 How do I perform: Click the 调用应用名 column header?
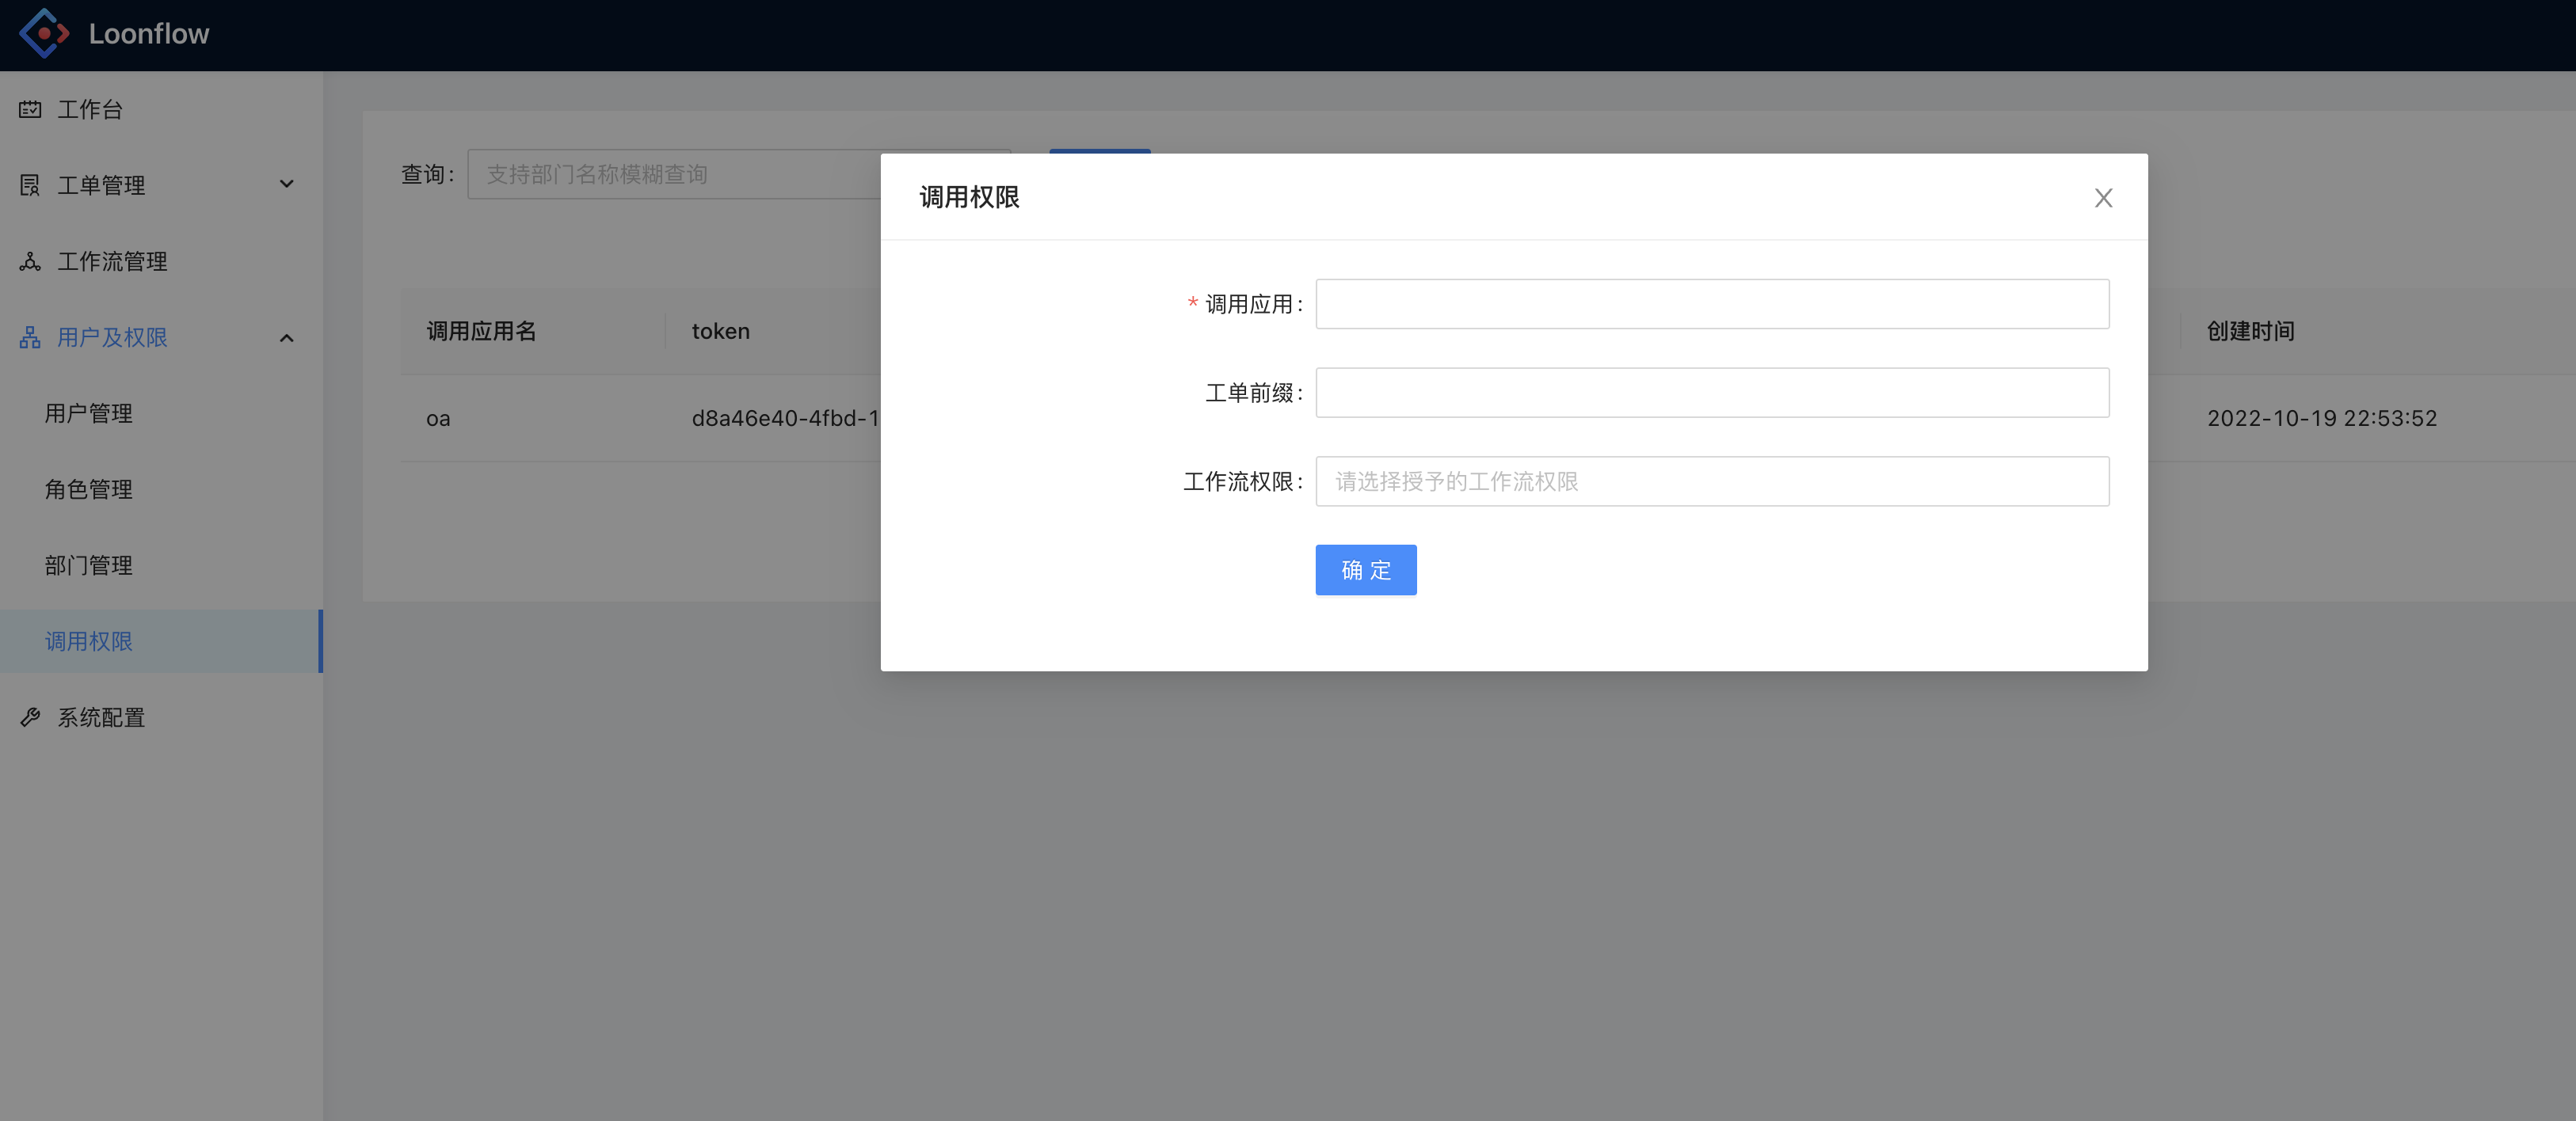482,332
